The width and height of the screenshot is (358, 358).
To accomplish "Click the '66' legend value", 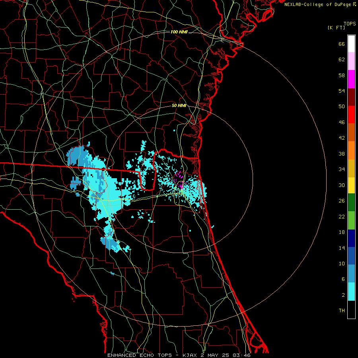I will [342, 44].
